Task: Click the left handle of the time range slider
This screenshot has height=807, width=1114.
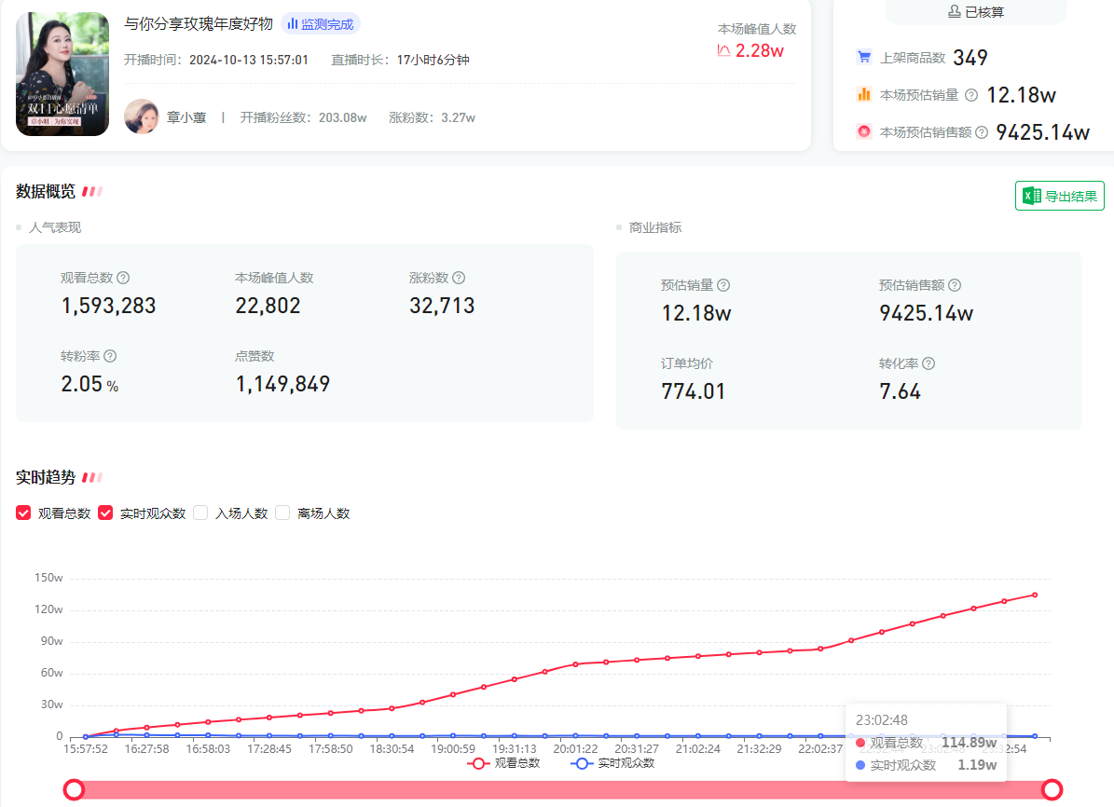Action: [74, 790]
